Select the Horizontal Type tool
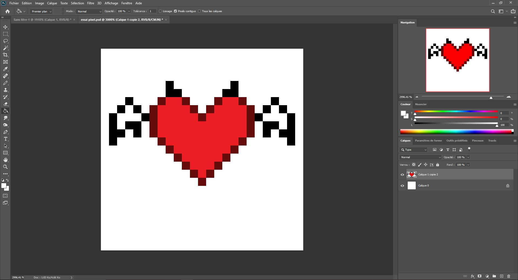The image size is (518, 280). 5,139
